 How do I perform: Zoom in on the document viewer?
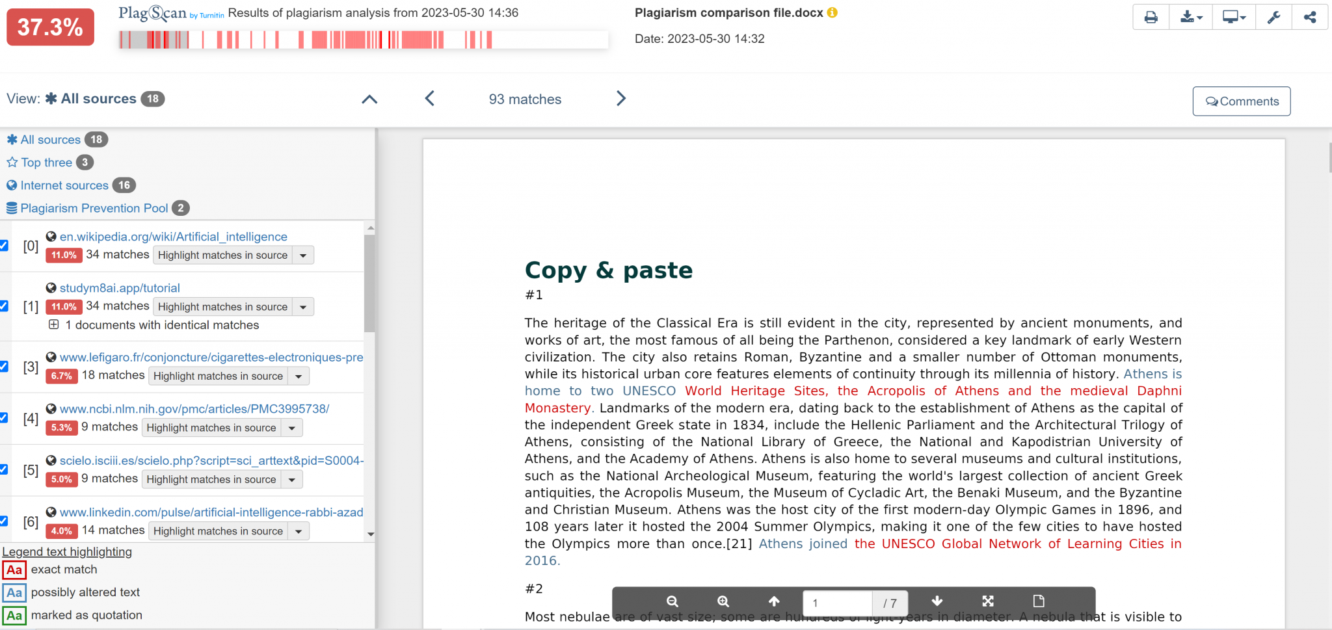(x=723, y=601)
